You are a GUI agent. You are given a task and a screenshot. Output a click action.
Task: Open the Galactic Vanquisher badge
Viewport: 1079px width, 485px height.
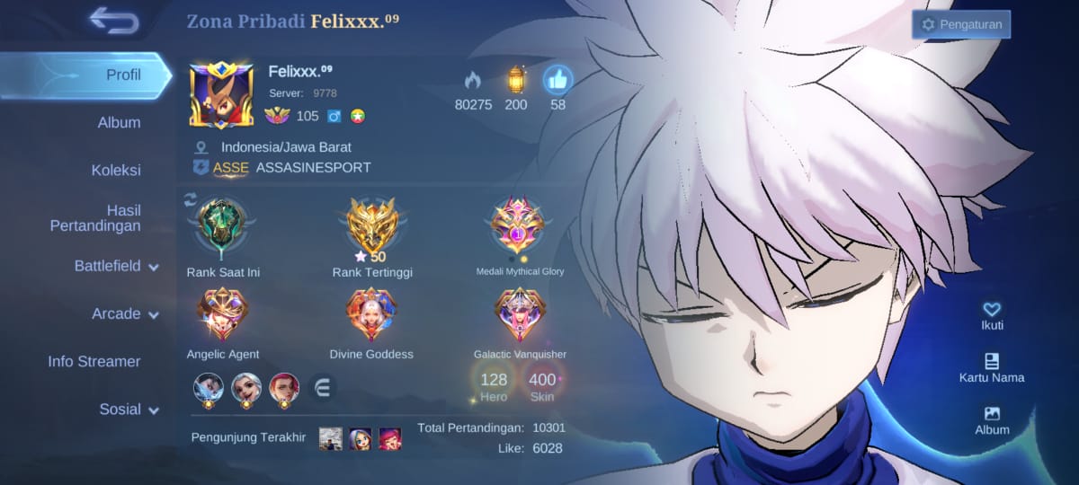[x=520, y=314]
